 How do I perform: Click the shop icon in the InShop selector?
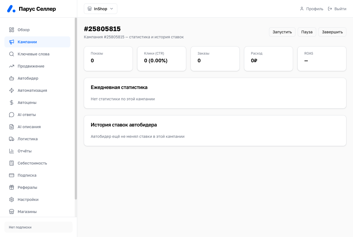tap(90, 9)
